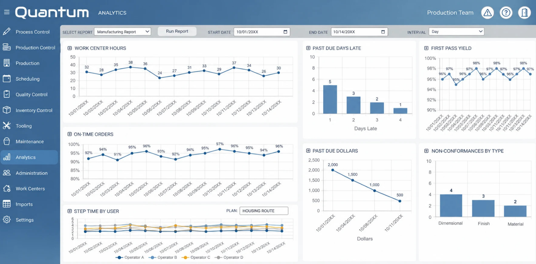
Task: Click the Work Centers icon
Action: [7, 188]
